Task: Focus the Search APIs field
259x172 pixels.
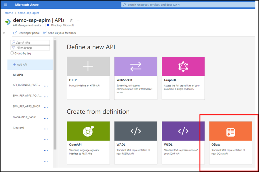Action: [30, 42]
